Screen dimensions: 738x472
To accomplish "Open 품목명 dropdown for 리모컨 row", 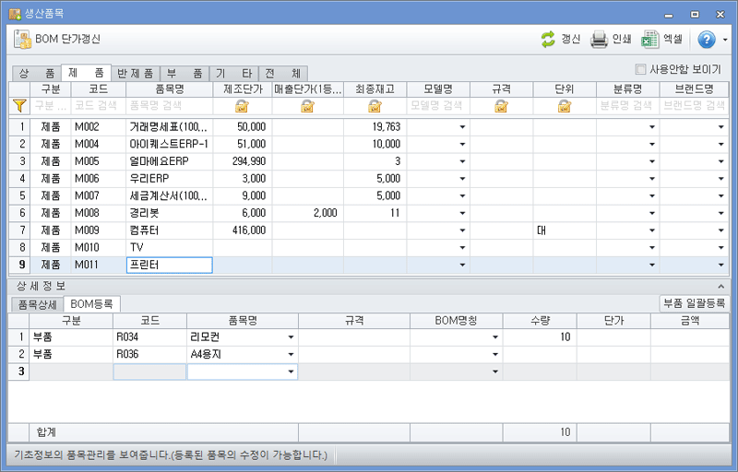I will point(292,337).
